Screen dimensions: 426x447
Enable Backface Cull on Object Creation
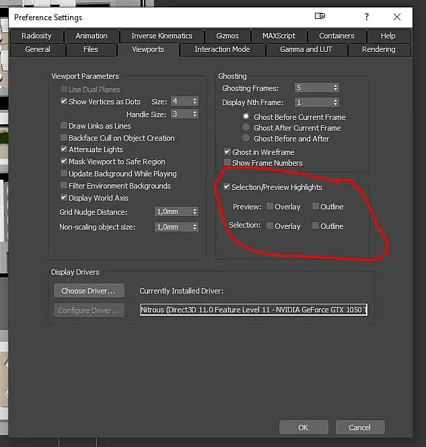coord(64,138)
